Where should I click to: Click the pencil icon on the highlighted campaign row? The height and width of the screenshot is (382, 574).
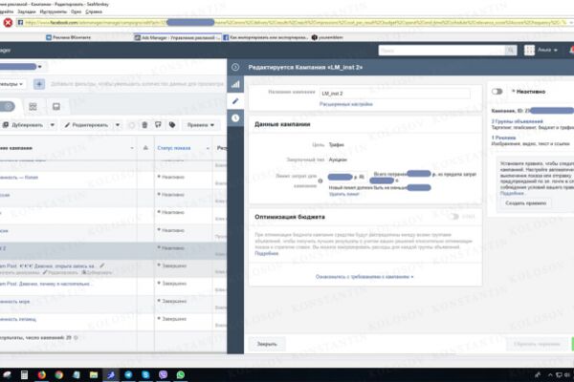tap(102, 265)
